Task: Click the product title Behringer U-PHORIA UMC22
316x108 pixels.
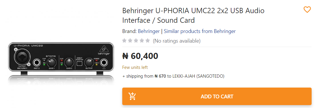Action: tap(193, 15)
